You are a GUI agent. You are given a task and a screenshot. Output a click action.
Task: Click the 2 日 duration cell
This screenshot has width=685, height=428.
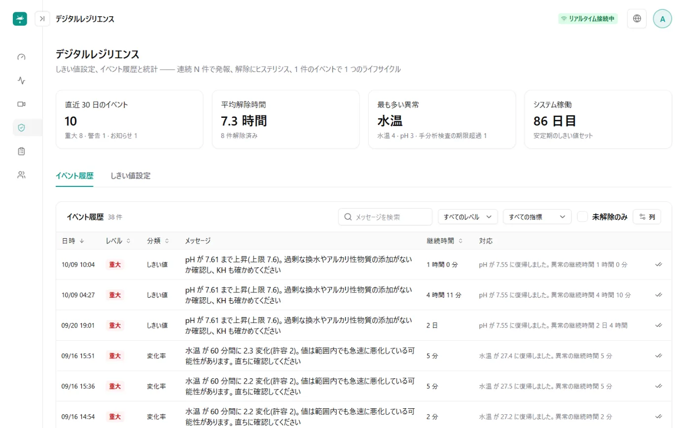coord(432,325)
